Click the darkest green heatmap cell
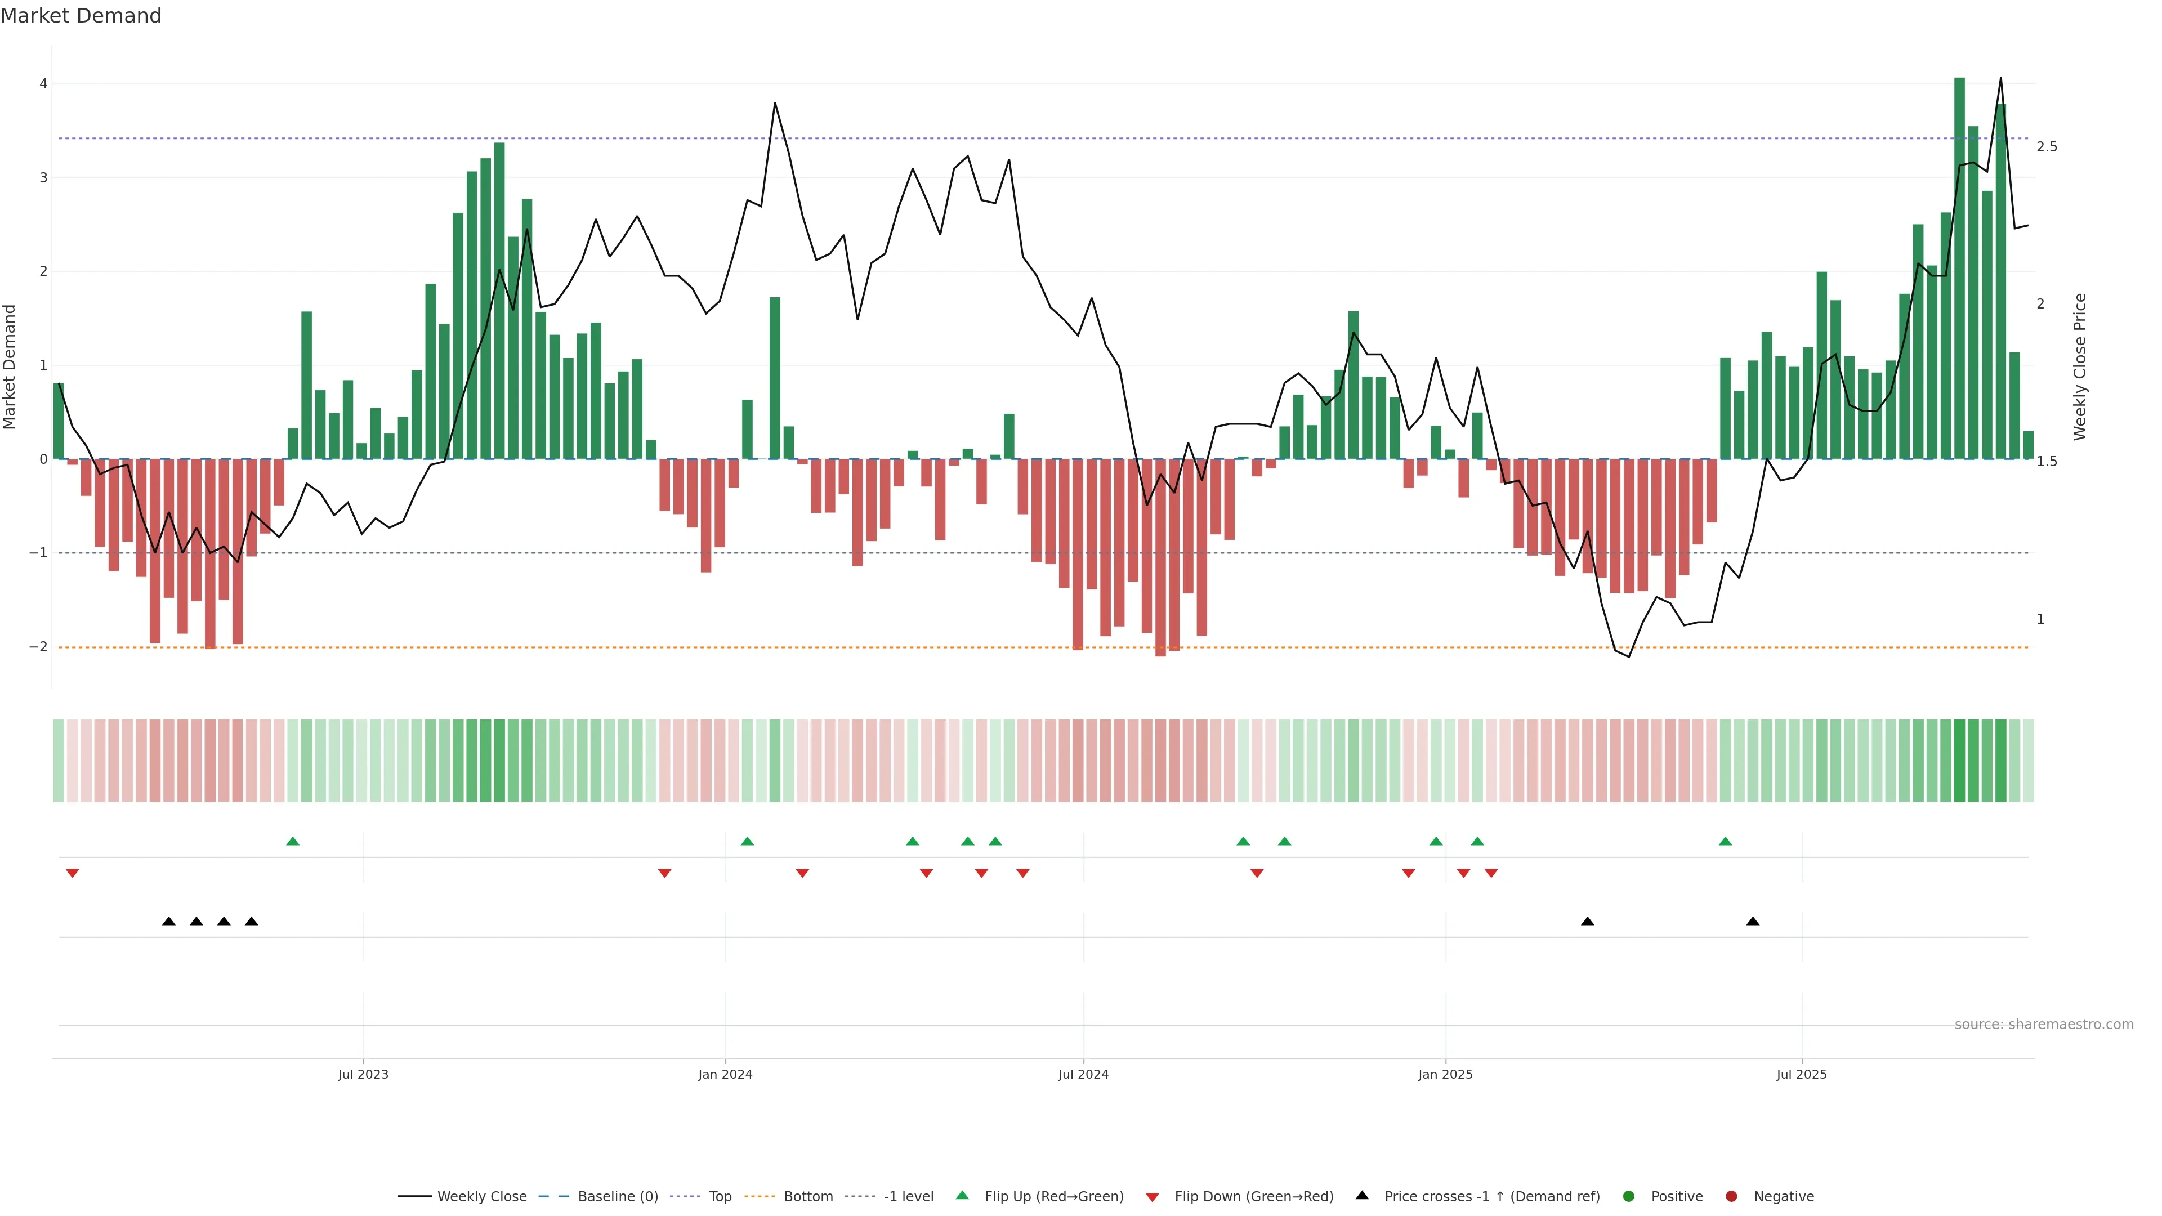2162x1216 pixels. coord(1959,761)
